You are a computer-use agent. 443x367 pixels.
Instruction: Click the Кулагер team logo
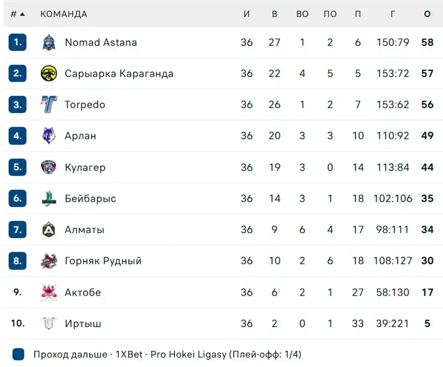tap(49, 167)
